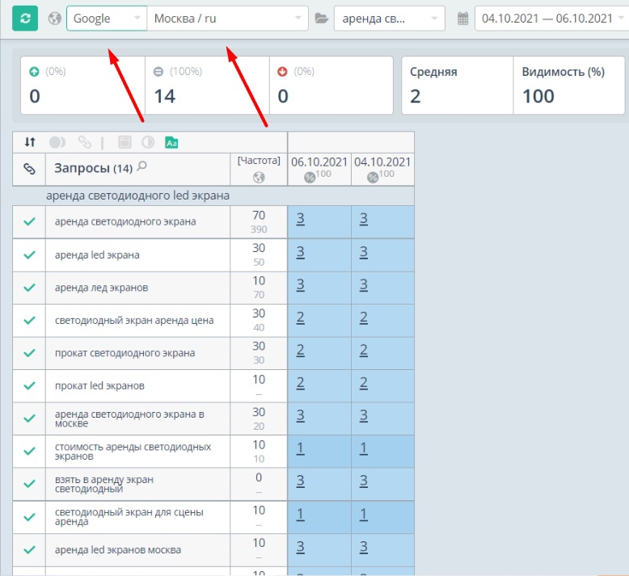Select the unchanged positions card showing 14

click(x=207, y=85)
